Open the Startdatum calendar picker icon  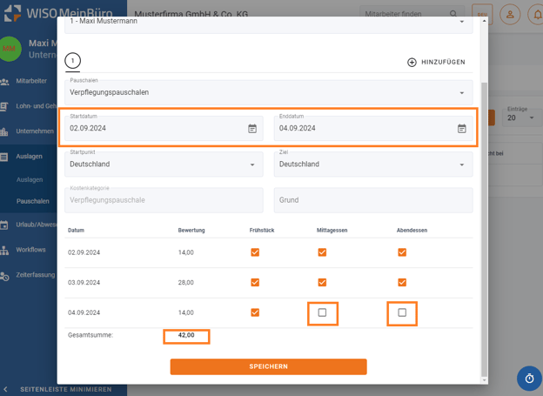(x=252, y=129)
